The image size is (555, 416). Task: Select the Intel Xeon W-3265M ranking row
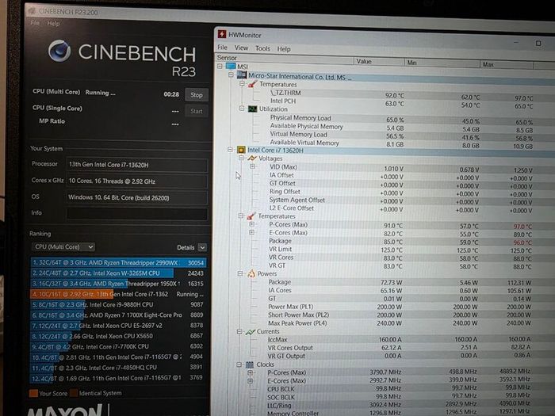(118, 273)
